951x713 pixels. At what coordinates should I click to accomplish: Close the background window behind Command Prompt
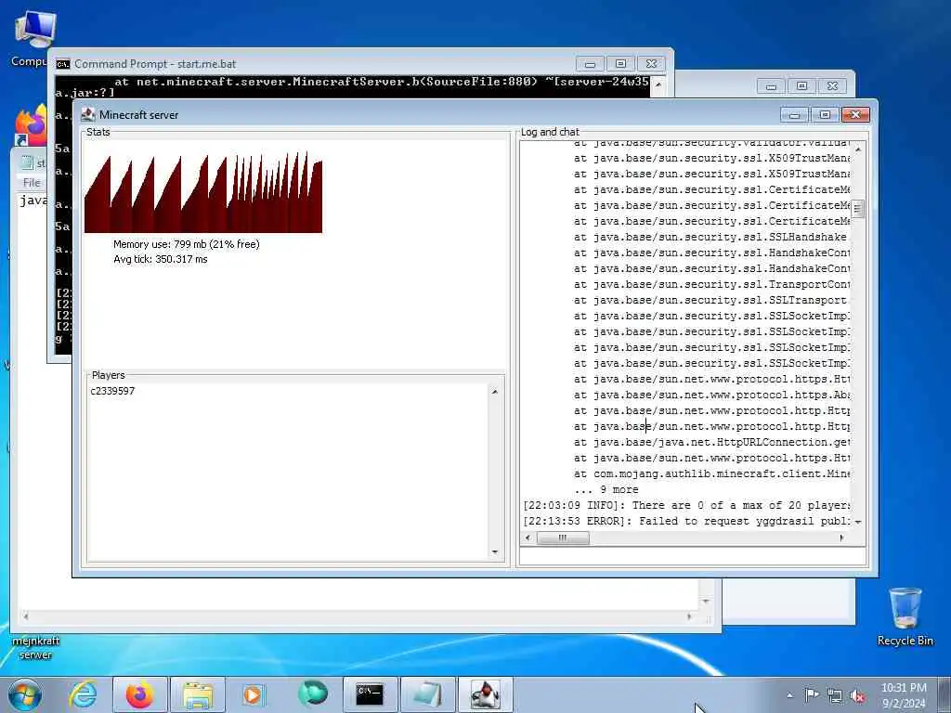833,86
